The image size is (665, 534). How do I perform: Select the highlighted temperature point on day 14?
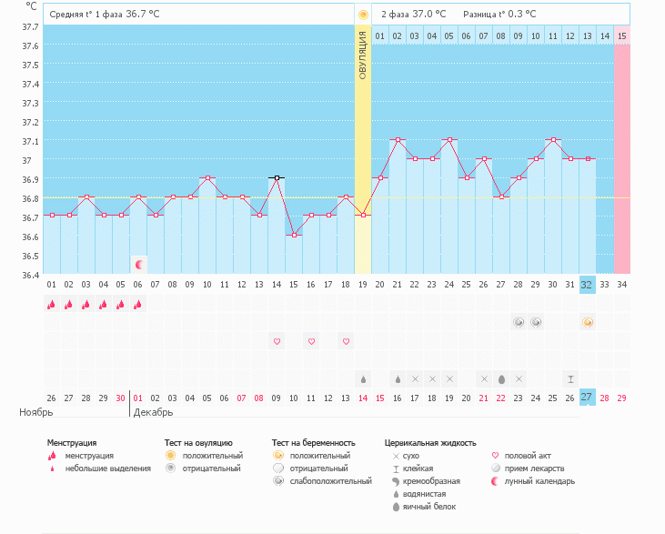coord(277,178)
